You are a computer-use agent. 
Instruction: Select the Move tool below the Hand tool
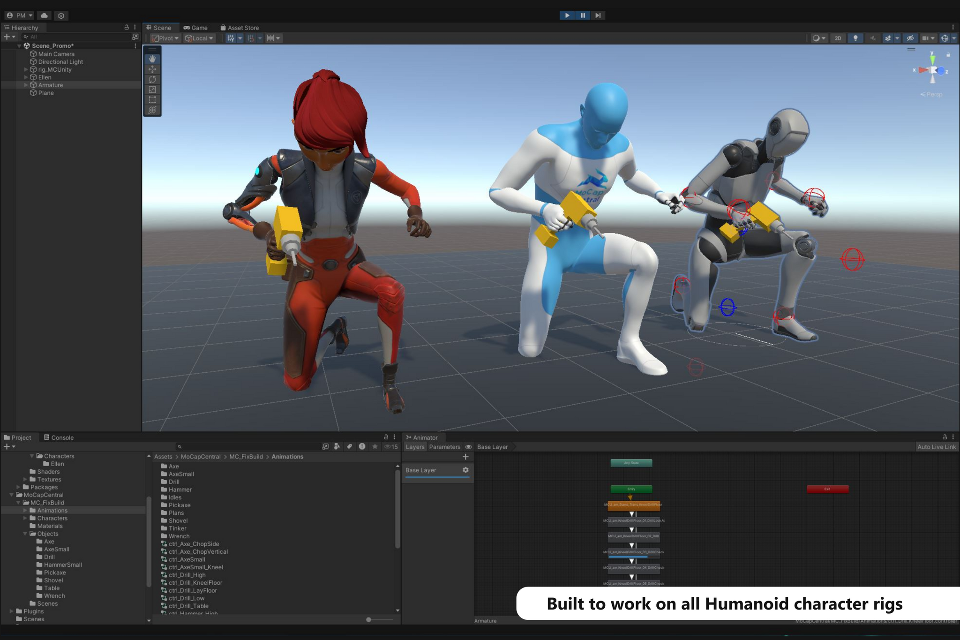152,69
